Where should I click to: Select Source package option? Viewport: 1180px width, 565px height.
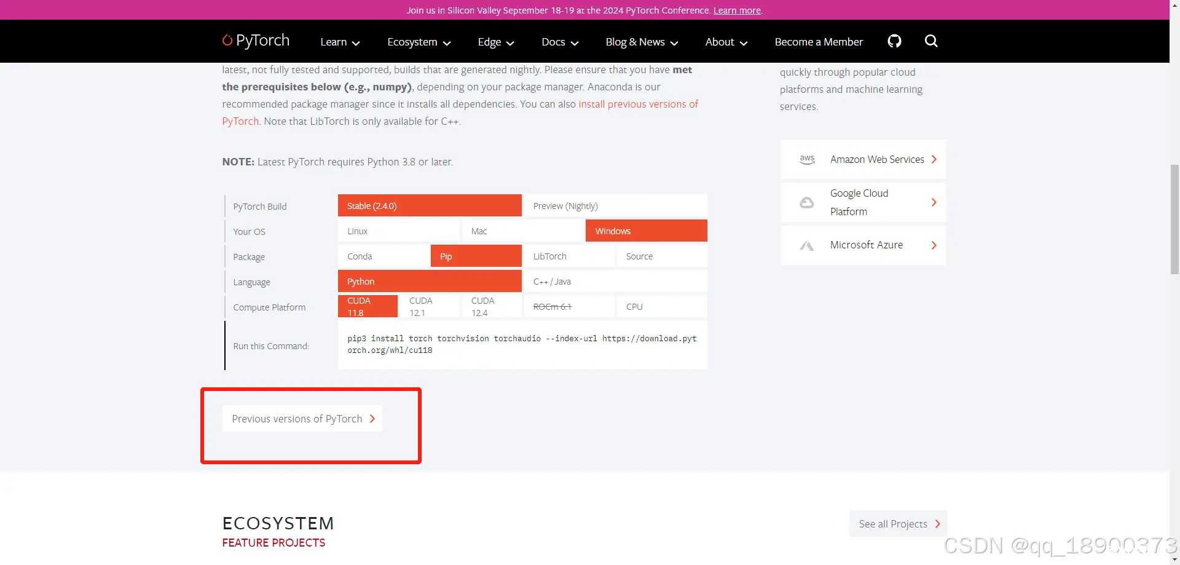point(662,256)
